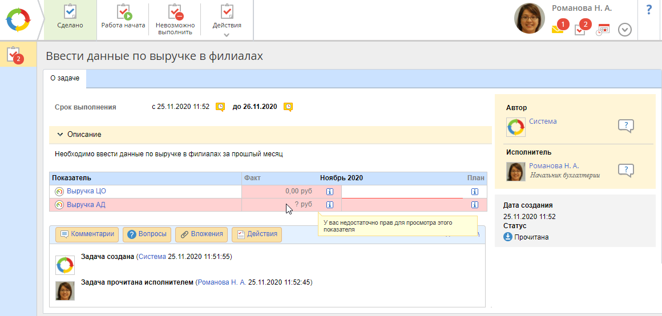
Task: Collapse the Описание section
Action: coord(60,135)
